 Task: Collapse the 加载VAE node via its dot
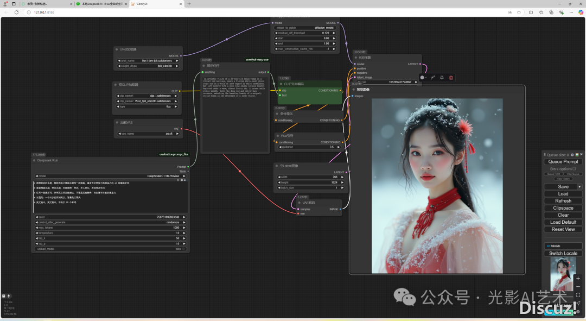point(117,122)
